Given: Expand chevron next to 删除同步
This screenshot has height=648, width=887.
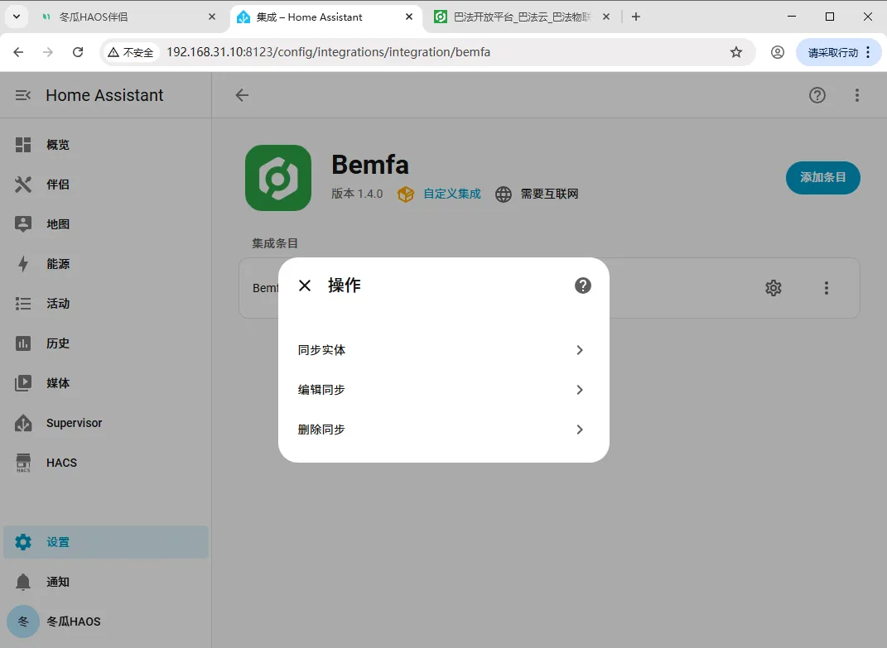Looking at the screenshot, I should 579,430.
